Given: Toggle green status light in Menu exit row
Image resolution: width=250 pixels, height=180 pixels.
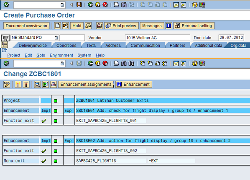Looking at the screenshot, I should tap(56, 161).
